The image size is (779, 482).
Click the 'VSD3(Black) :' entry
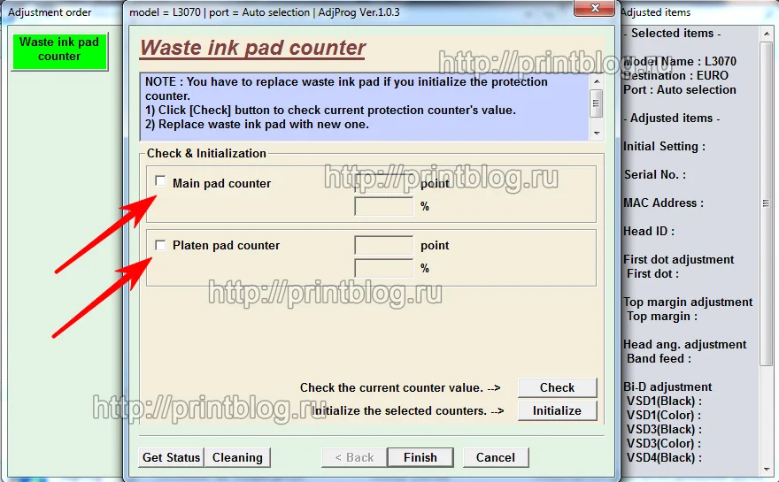click(x=664, y=430)
